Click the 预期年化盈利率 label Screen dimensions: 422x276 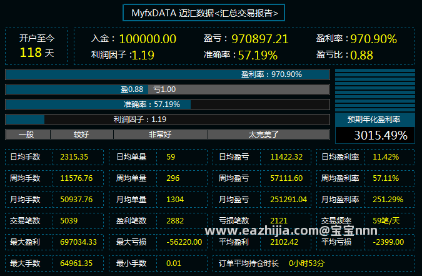coord(374,119)
